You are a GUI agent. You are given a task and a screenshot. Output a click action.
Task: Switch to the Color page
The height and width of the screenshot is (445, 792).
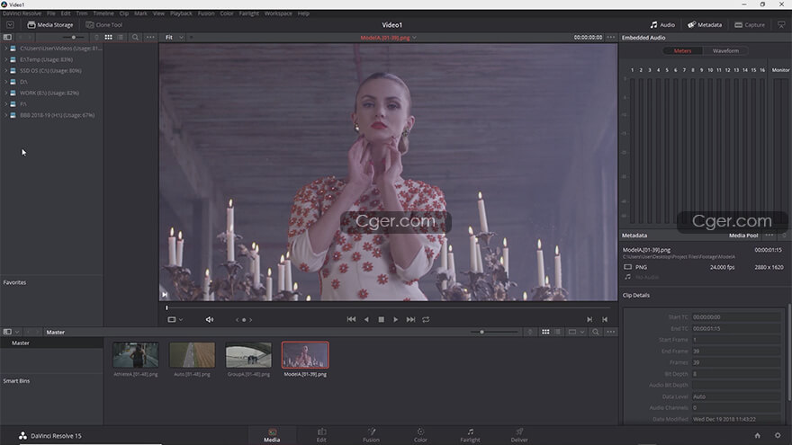pos(420,435)
